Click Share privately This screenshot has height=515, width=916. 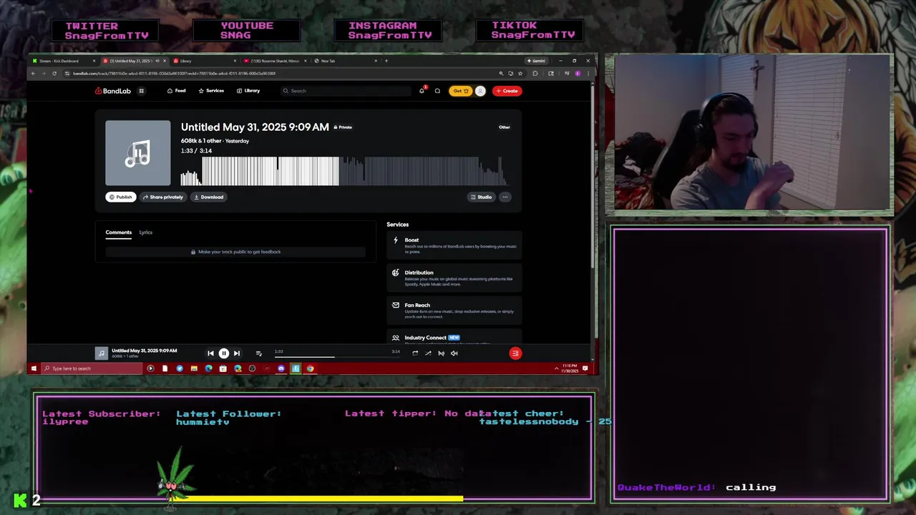click(x=163, y=197)
